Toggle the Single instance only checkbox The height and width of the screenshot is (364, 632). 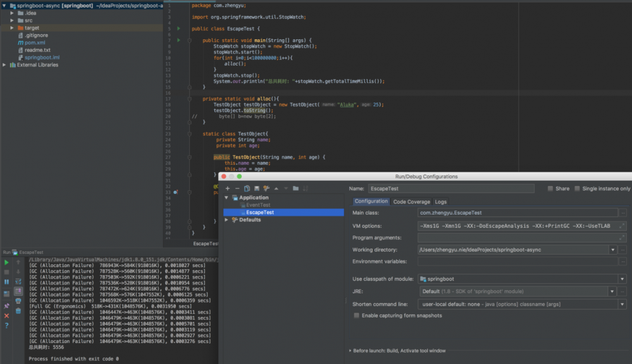pos(577,189)
